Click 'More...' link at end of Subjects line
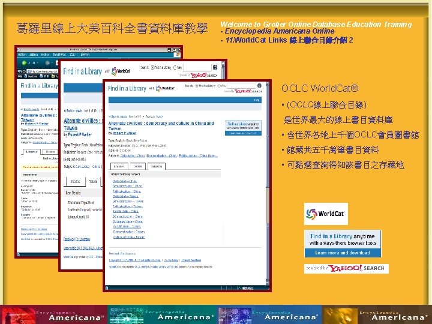432x324 pixels. [214, 155]
